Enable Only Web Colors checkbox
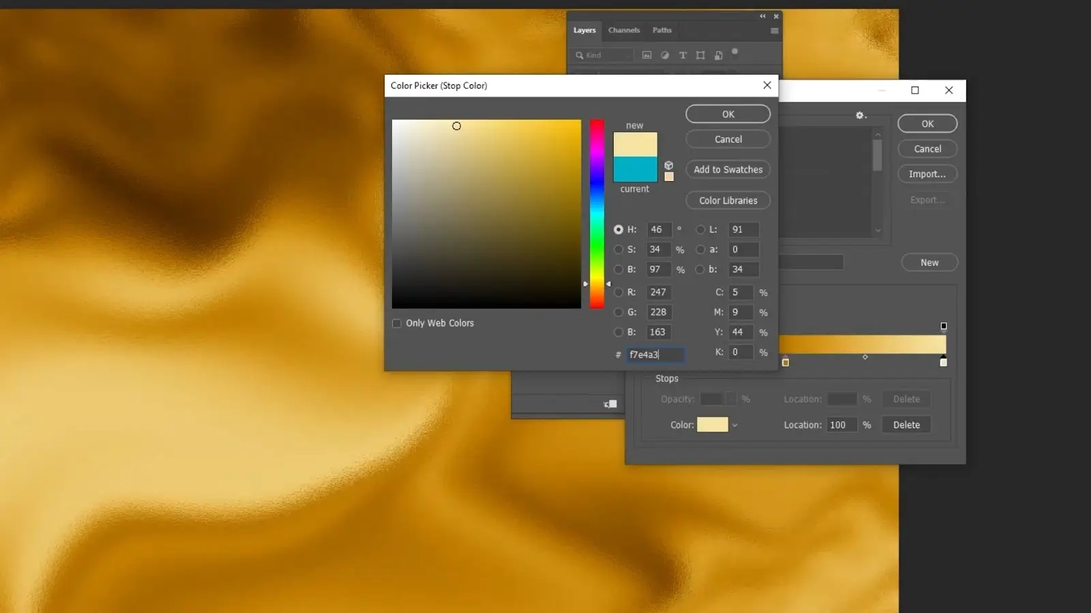Screen dimensions: 1091x613 click(x=397, y=324)
